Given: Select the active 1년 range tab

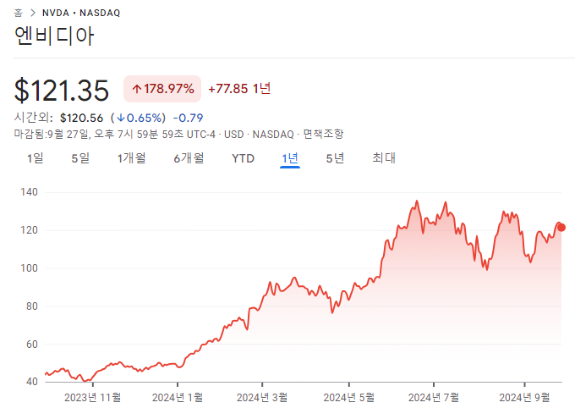Looking at the screenshot, I should pos(290,158).
